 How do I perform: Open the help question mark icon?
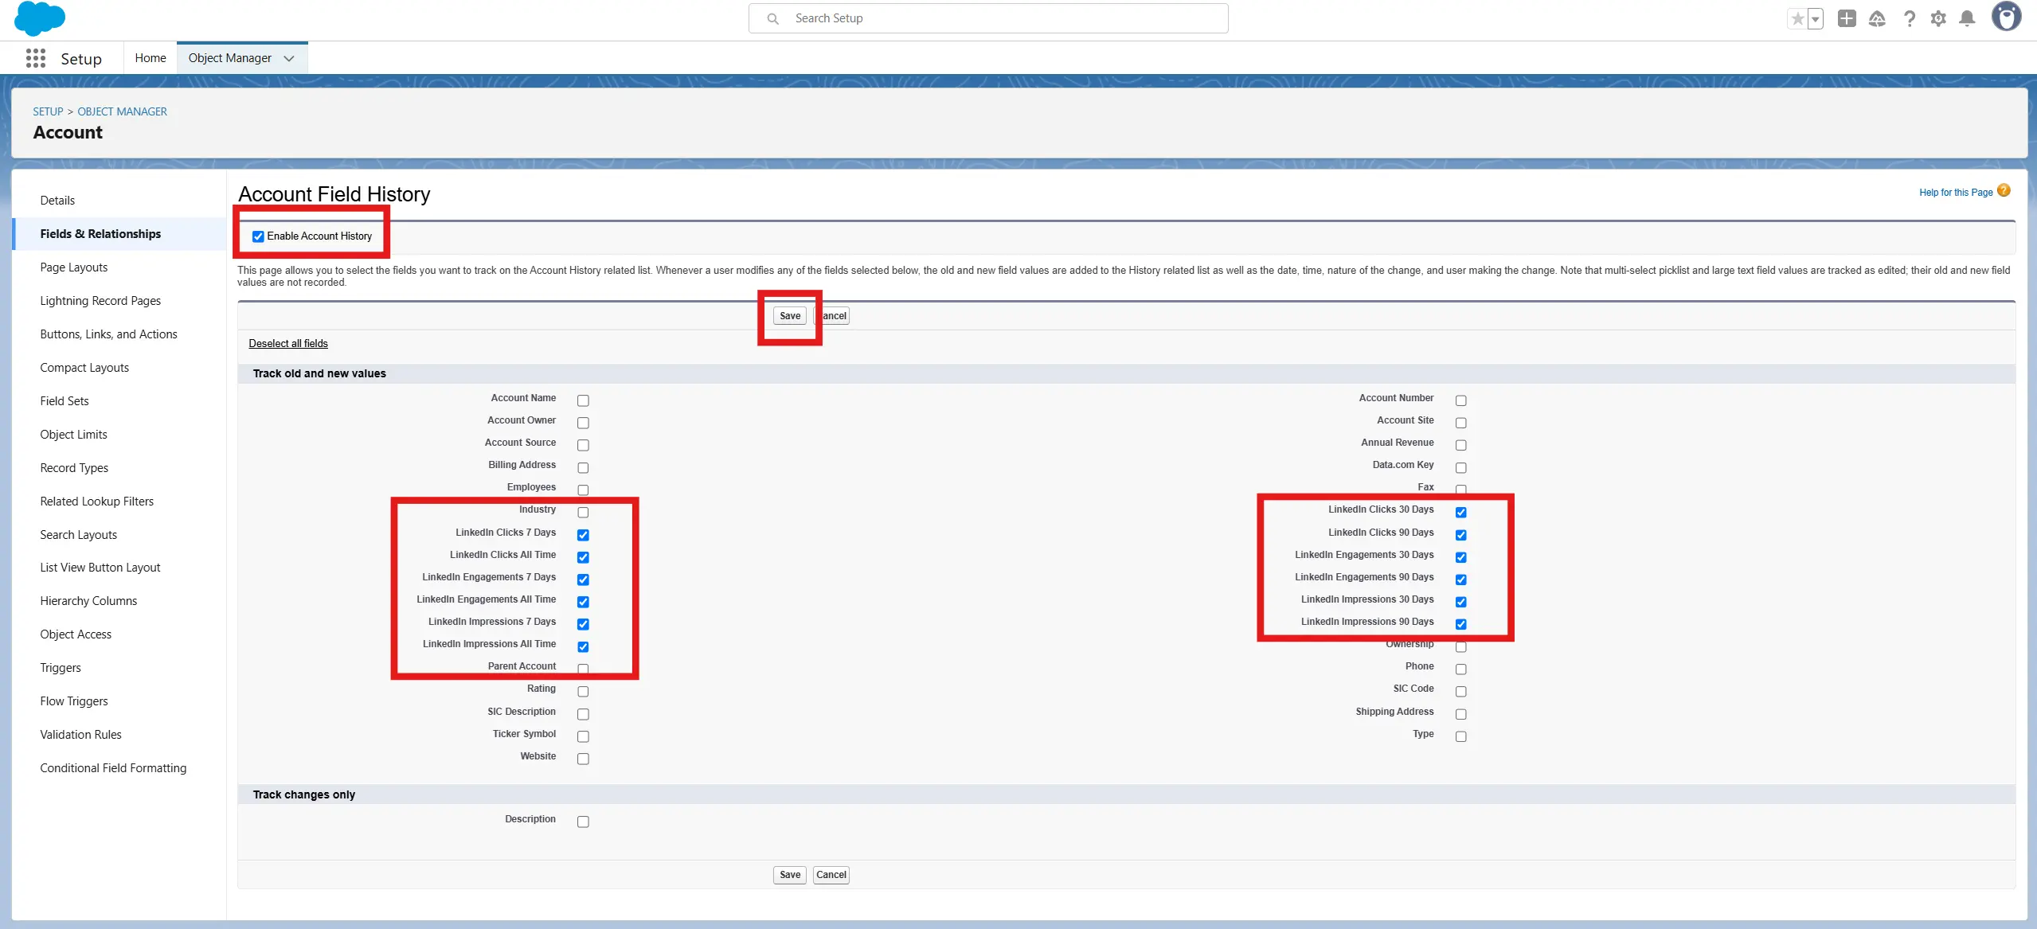click(x=1909, y=18)
